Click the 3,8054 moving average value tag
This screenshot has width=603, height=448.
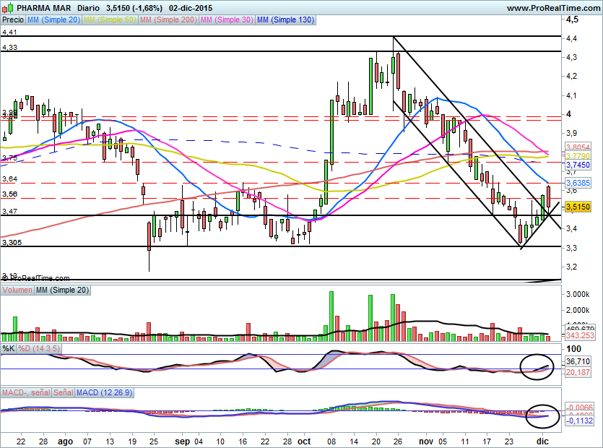578,147
